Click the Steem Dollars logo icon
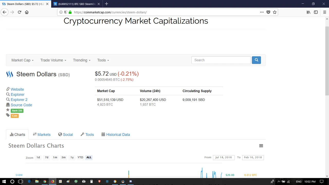This screenshot has width=329, height=185. (x=10, y=74)
